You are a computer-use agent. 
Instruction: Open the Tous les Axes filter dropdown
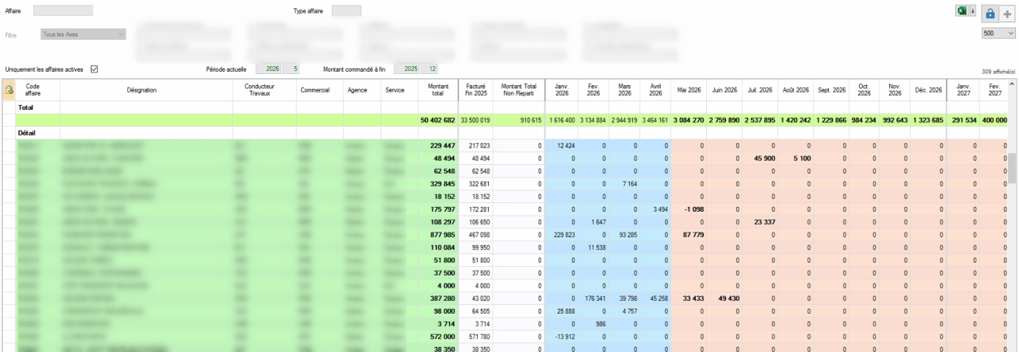[x=83, y=34]
